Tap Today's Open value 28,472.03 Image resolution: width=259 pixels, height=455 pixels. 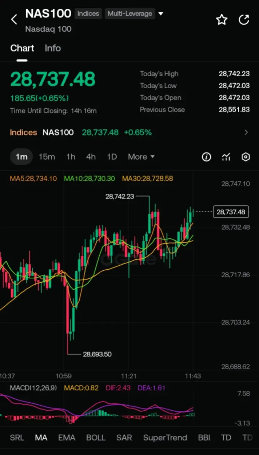click(x=234, y=98)
